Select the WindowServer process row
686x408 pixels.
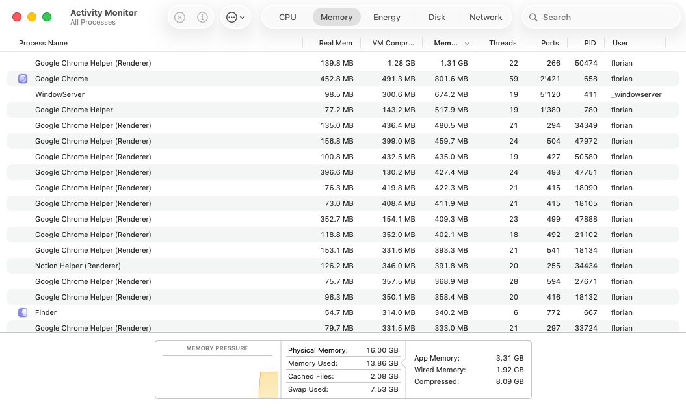343,94
